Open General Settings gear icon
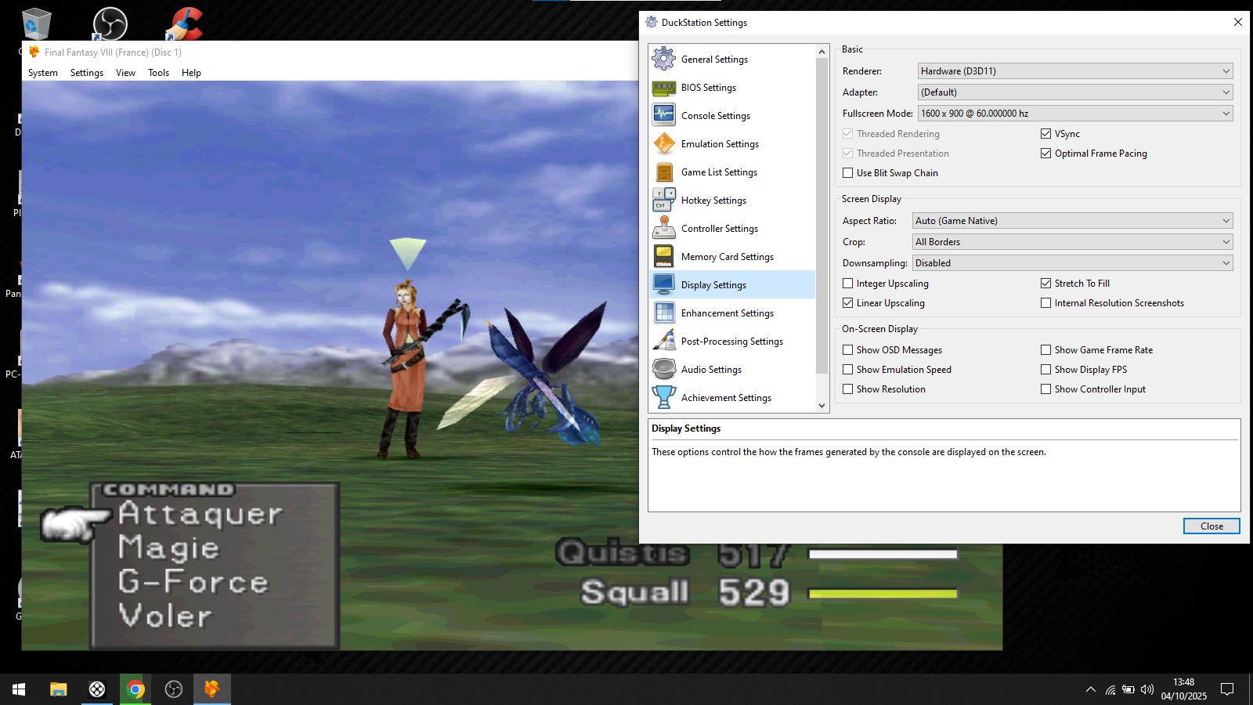The image size is (1253, 705). [x=663, y=59]
